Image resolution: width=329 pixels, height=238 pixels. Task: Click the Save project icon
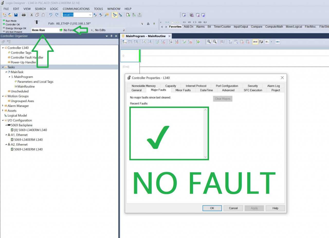(x=16, y=15)
